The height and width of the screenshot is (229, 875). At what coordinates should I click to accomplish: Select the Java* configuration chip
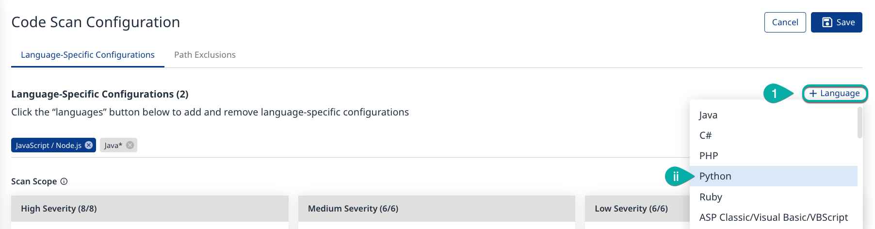point(113,145)
